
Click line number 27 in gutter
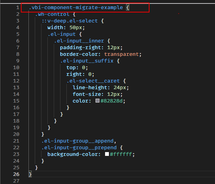pos(16,181)
